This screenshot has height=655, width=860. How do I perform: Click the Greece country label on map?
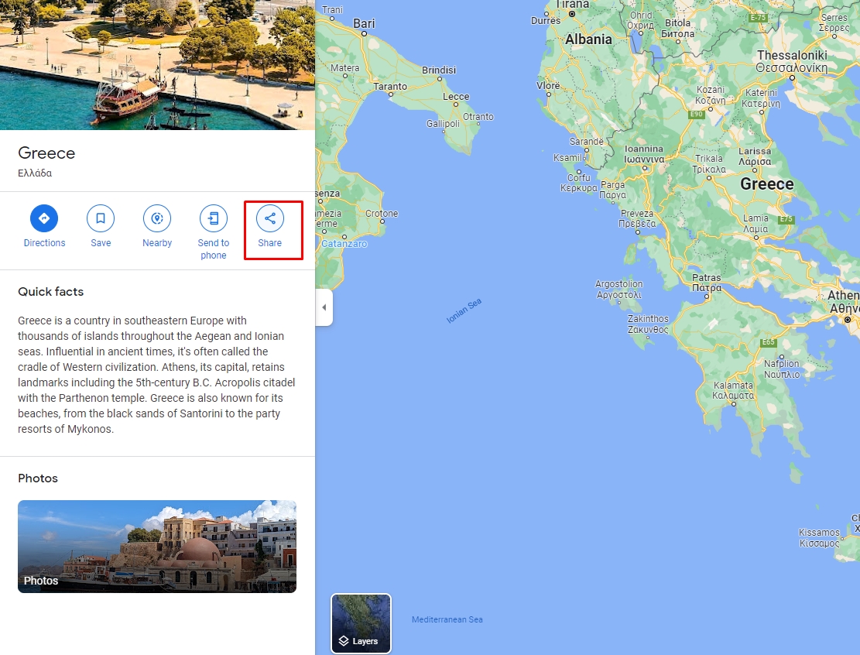[x=767, y=183]
